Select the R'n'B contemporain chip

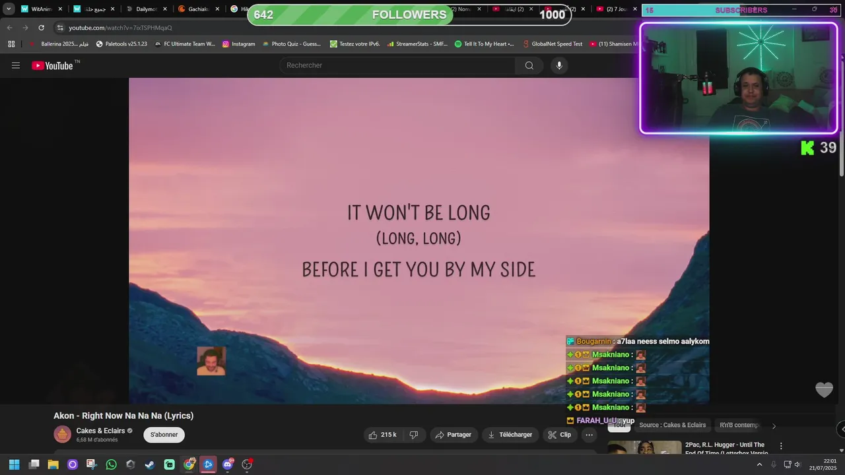739,426
